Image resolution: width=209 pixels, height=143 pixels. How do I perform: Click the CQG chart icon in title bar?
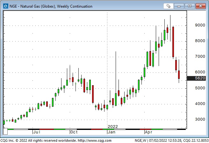pos(6,6)
